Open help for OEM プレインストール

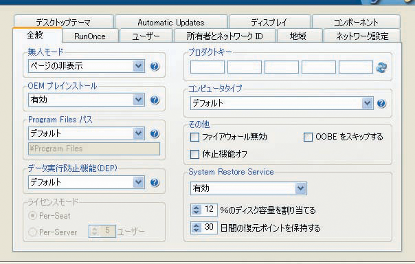(155, 100)
